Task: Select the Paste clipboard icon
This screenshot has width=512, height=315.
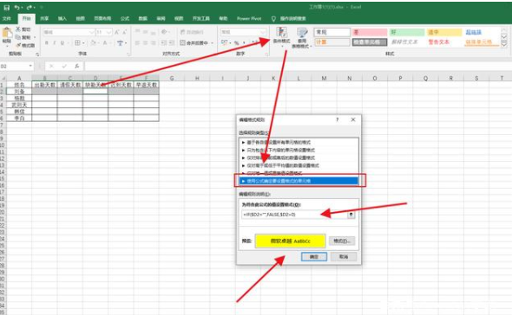Action: 7,35
